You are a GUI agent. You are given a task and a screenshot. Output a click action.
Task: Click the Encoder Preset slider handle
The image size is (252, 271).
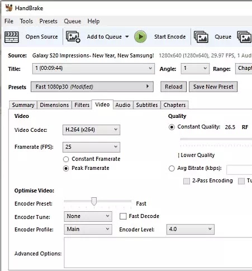(94, 202)
